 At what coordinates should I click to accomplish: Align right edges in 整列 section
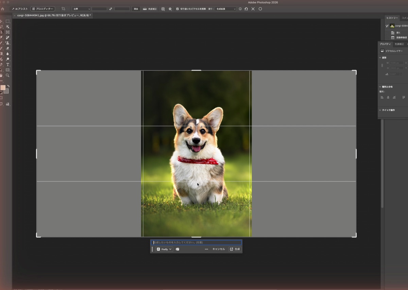click(x=394, y=97)
